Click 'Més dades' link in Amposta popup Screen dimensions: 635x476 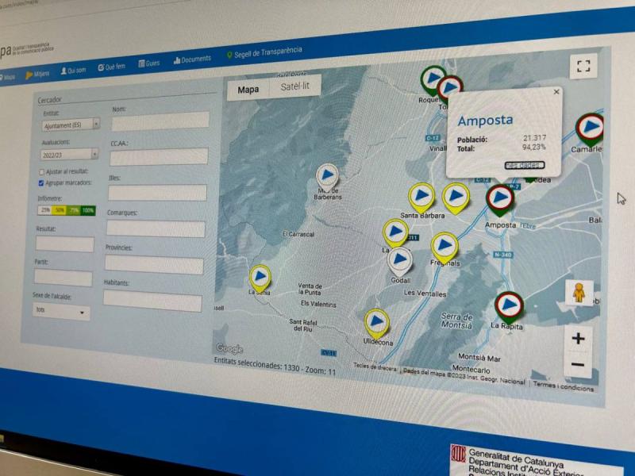524,165
